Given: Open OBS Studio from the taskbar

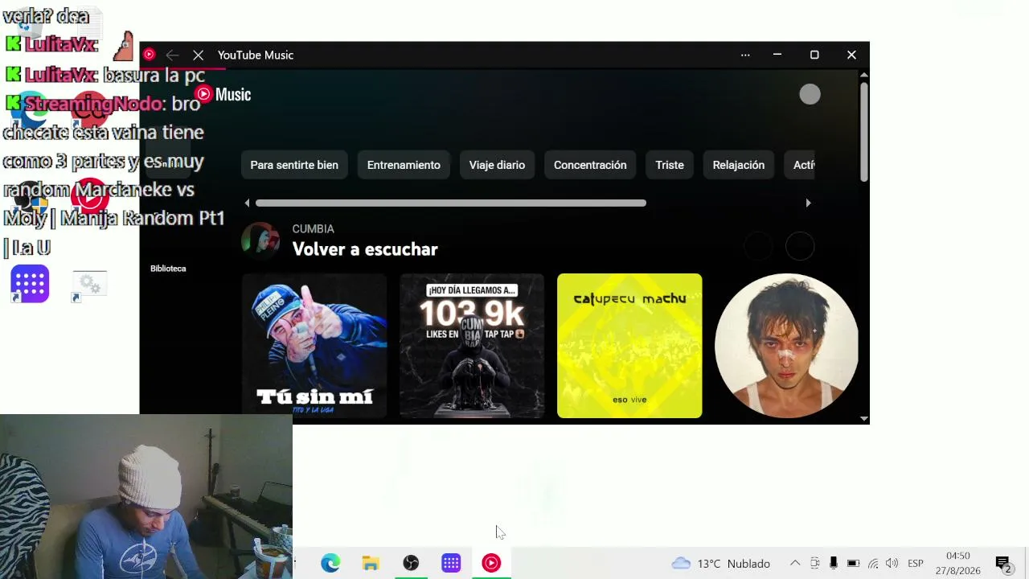Looking at the screenshot, I should click(411, 563).
